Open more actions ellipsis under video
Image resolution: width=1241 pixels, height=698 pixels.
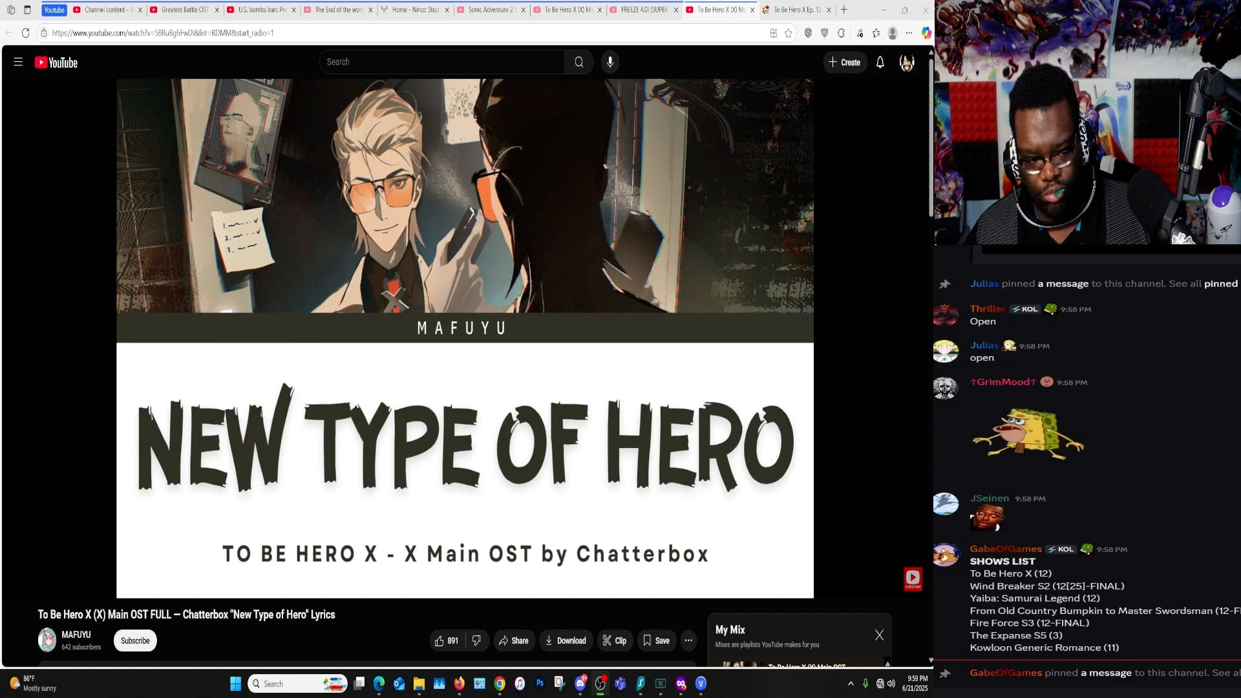(x=689, y=640)
